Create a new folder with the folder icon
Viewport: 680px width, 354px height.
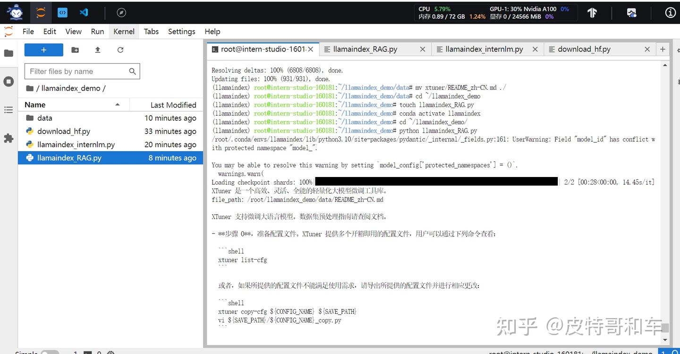tap(75, 50)
